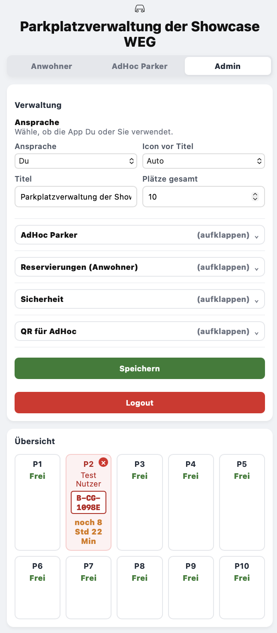Click the chevron beside QR für AdHoc
The image size is (277, 633).
pyautogui.click(x=256, y=332)
